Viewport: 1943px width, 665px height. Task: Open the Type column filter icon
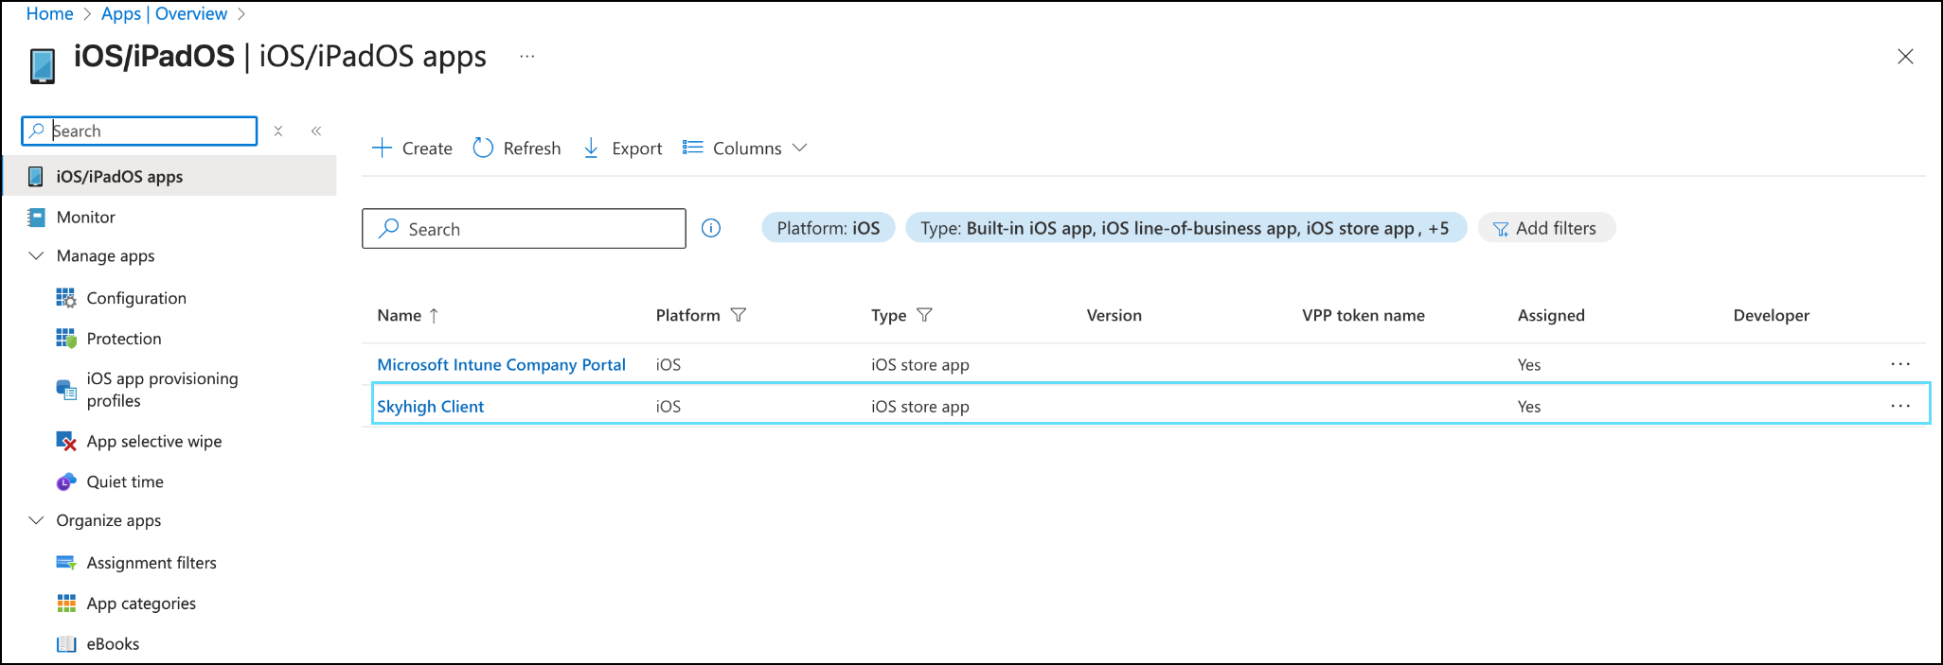(x=925, y=315)
